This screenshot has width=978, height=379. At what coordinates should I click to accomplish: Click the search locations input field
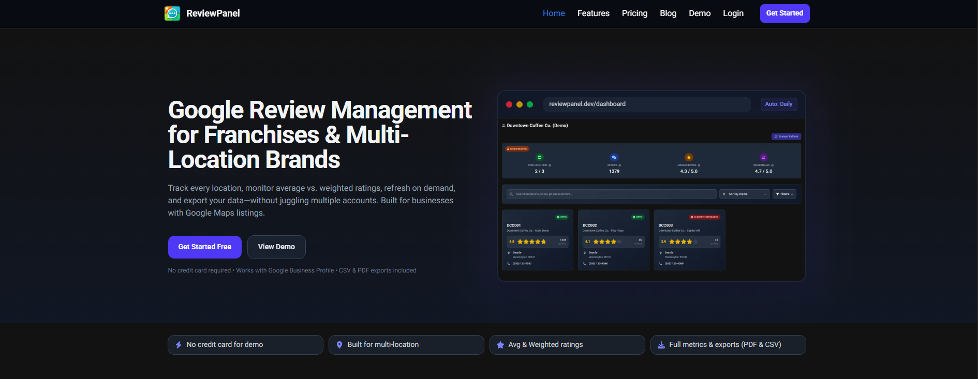coord(612,194)
